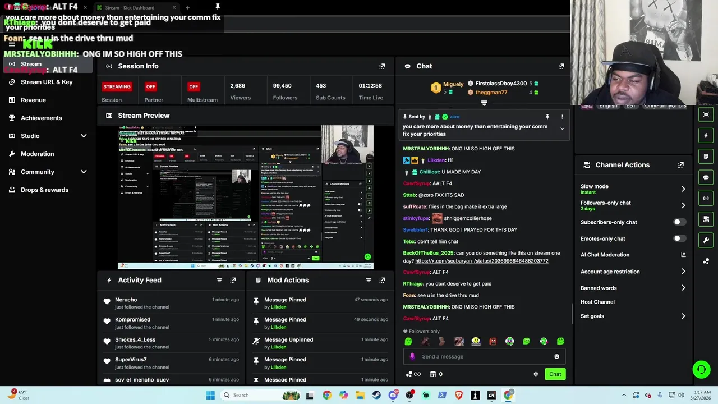Click the Send a message input field
The image size is (718, 404).
coord(484,356)
